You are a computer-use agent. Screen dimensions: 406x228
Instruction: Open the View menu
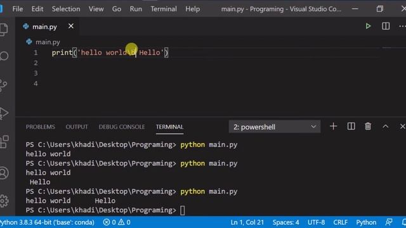96,9
